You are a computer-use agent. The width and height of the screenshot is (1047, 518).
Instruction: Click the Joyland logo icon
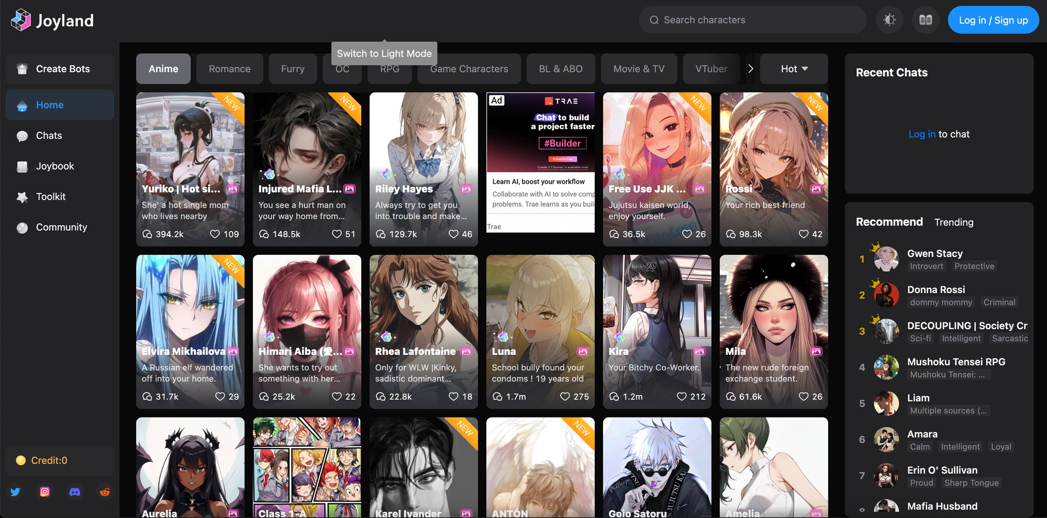pyautogui.click(x=21, y=20)
